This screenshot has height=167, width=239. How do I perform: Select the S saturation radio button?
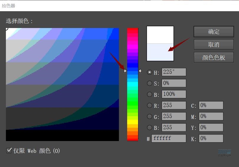pos(150,83)
